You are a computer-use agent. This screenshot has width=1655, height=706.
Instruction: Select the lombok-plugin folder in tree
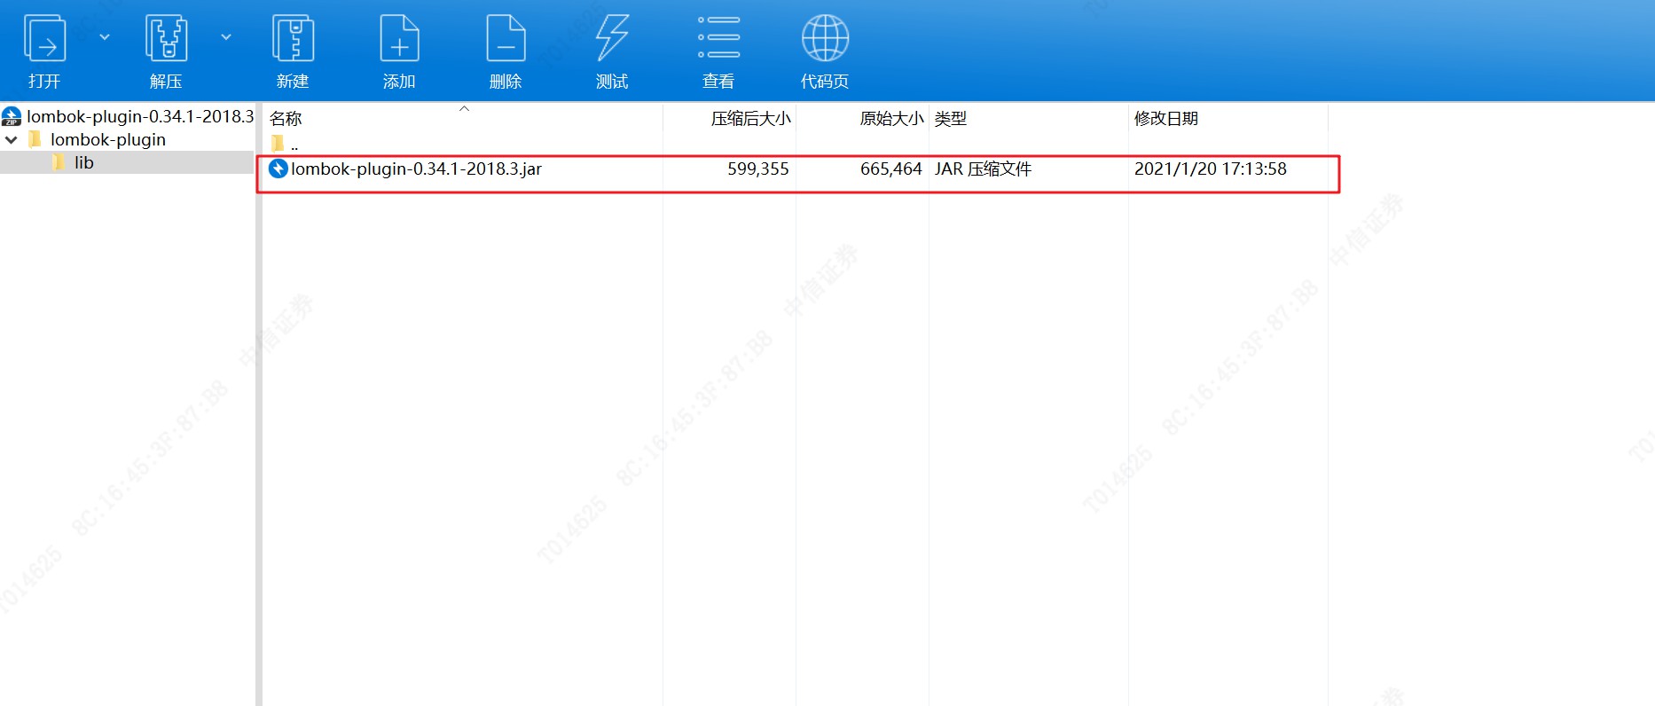107,139
